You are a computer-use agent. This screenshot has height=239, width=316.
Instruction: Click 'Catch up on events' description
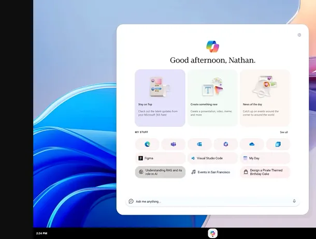click(261, 113)
